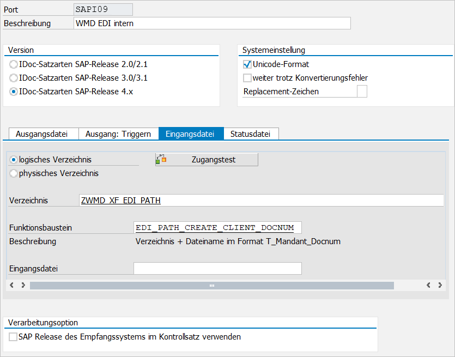Click the Zugangstest button icon
Viewport: 455px width, 357px height.
point(161,160)
